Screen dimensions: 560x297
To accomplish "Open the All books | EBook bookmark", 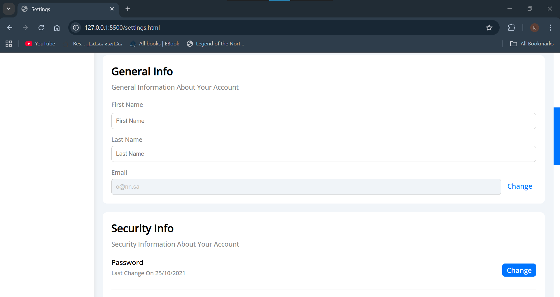I will click(x=155, y=44).
